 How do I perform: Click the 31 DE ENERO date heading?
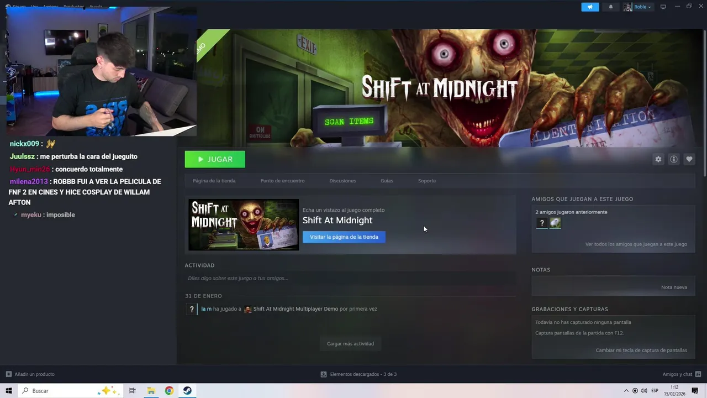203,296
